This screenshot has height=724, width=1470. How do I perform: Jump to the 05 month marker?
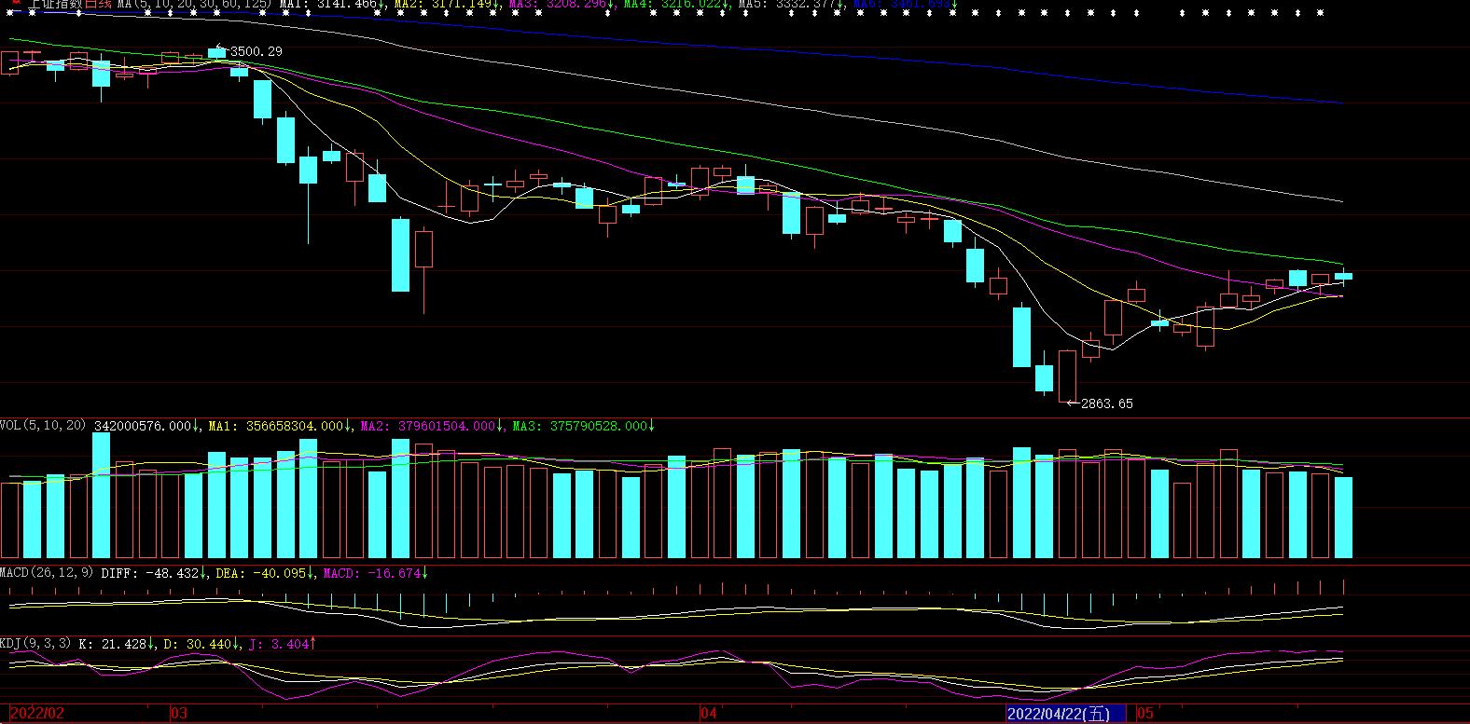[1145, 714]
